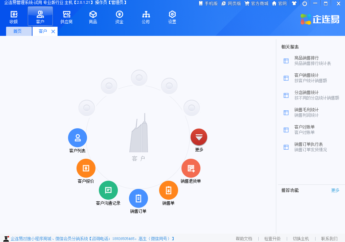Open the 销售订单 sales order icon
The height and width of the screenshot is (242, 345).
138,198
